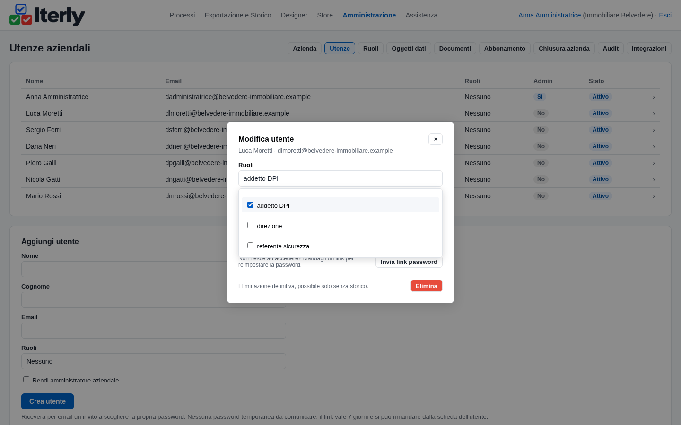Screen dimensions: 681x425
Task: Click the Iterly logo
Action: pyautogui.click(x=47, y=15)
